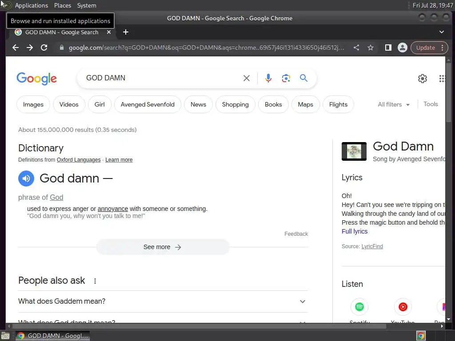Submit search with magnifier icon
Screen dimensions: 455x341
coord(303,78)
